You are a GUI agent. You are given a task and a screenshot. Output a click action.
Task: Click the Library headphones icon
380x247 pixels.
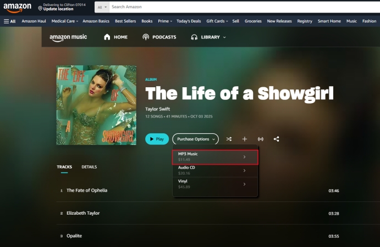pyautogui.click(x=194, y=37)
